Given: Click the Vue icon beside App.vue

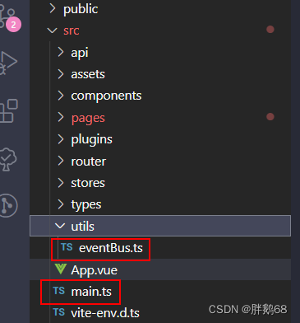Looking at the screenshot, I should click(61, 269).
